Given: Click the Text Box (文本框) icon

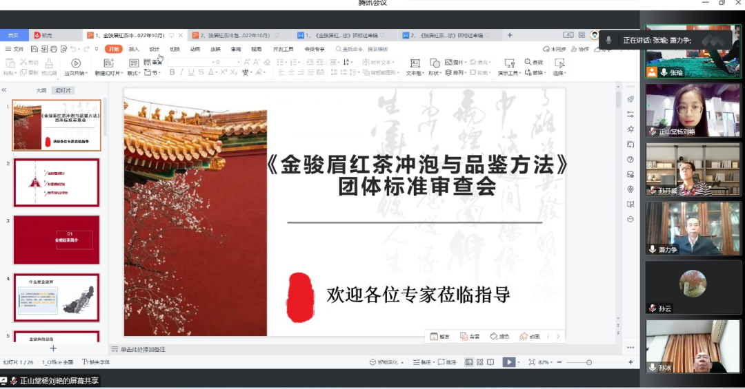Looking at the screenshot, I should pyautogui.click(x=415, y=63).
